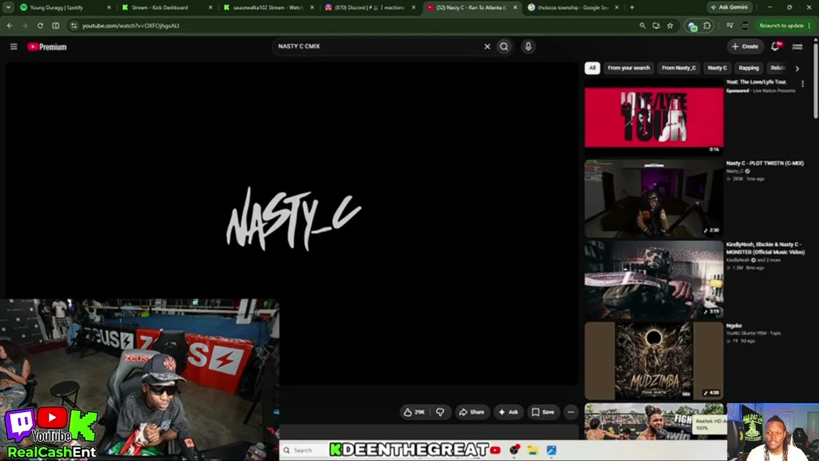Like the video with thumbs up button
Screen dimensions: 819x461
pyautogui.click(x=414, y=412)
